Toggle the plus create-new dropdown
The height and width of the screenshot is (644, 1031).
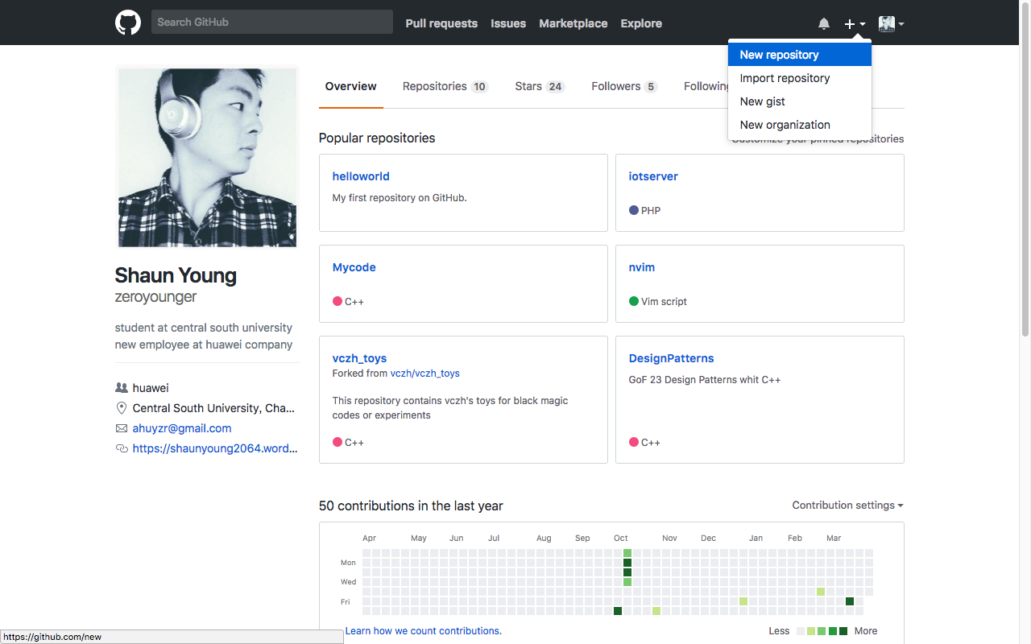(855, 23)
